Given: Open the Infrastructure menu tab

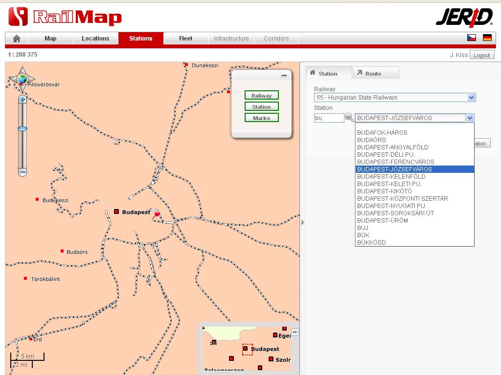Looking at the screenshot, I should [231, 39].
